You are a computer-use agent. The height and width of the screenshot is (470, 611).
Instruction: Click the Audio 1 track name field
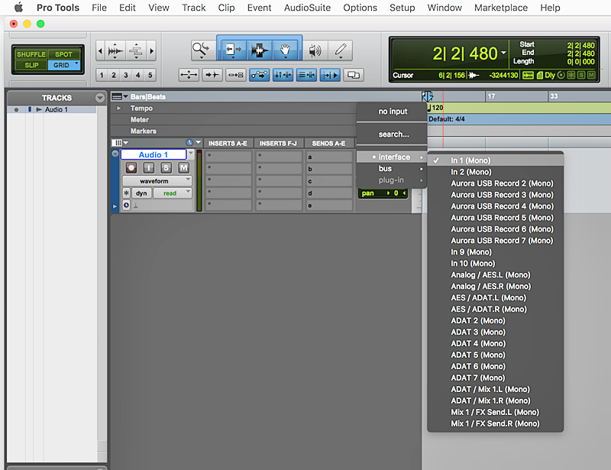pos(154,154)
